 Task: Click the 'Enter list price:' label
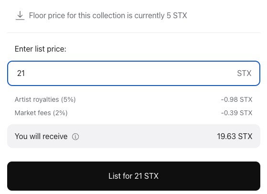pyautogui.click(x=40, y=49)
